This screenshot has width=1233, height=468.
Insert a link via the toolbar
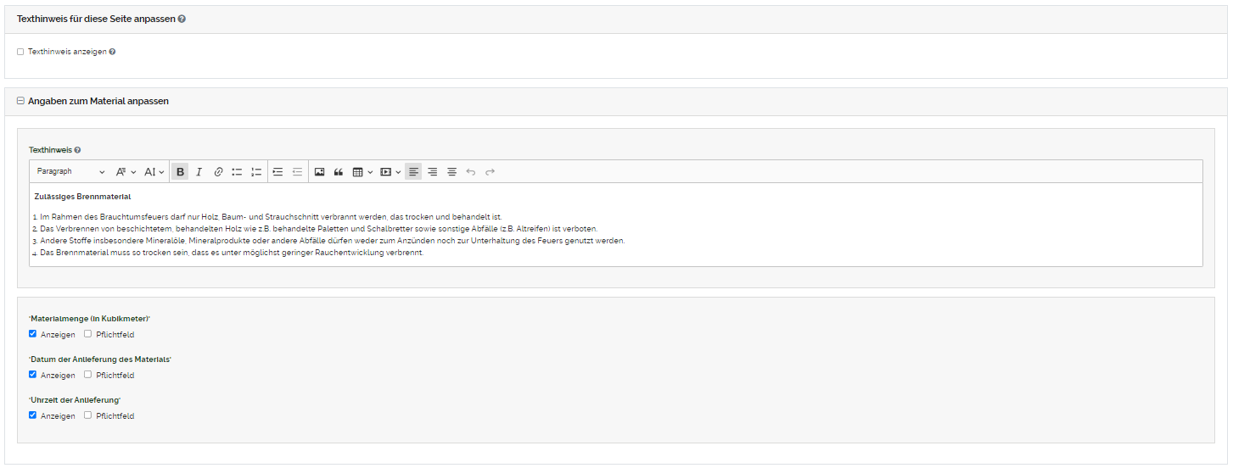tap(218, 172)
